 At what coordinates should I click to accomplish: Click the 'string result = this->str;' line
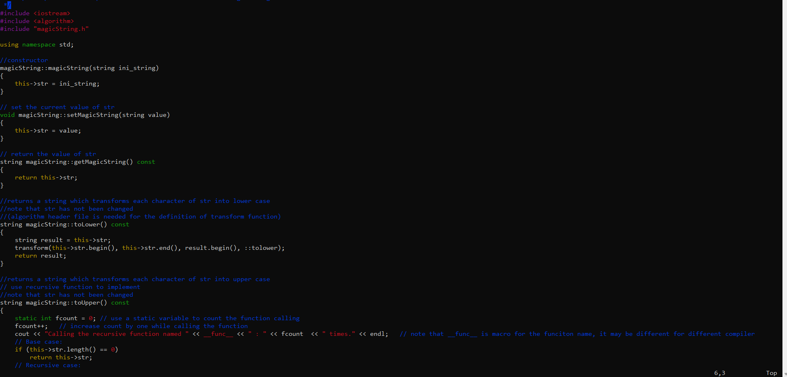[63, 240]
